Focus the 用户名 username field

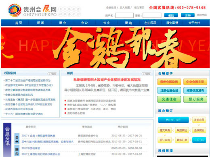[x=124, y=15]
